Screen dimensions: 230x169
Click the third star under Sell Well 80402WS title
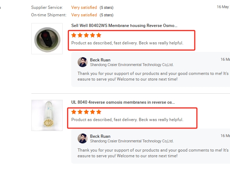[86, 35]
